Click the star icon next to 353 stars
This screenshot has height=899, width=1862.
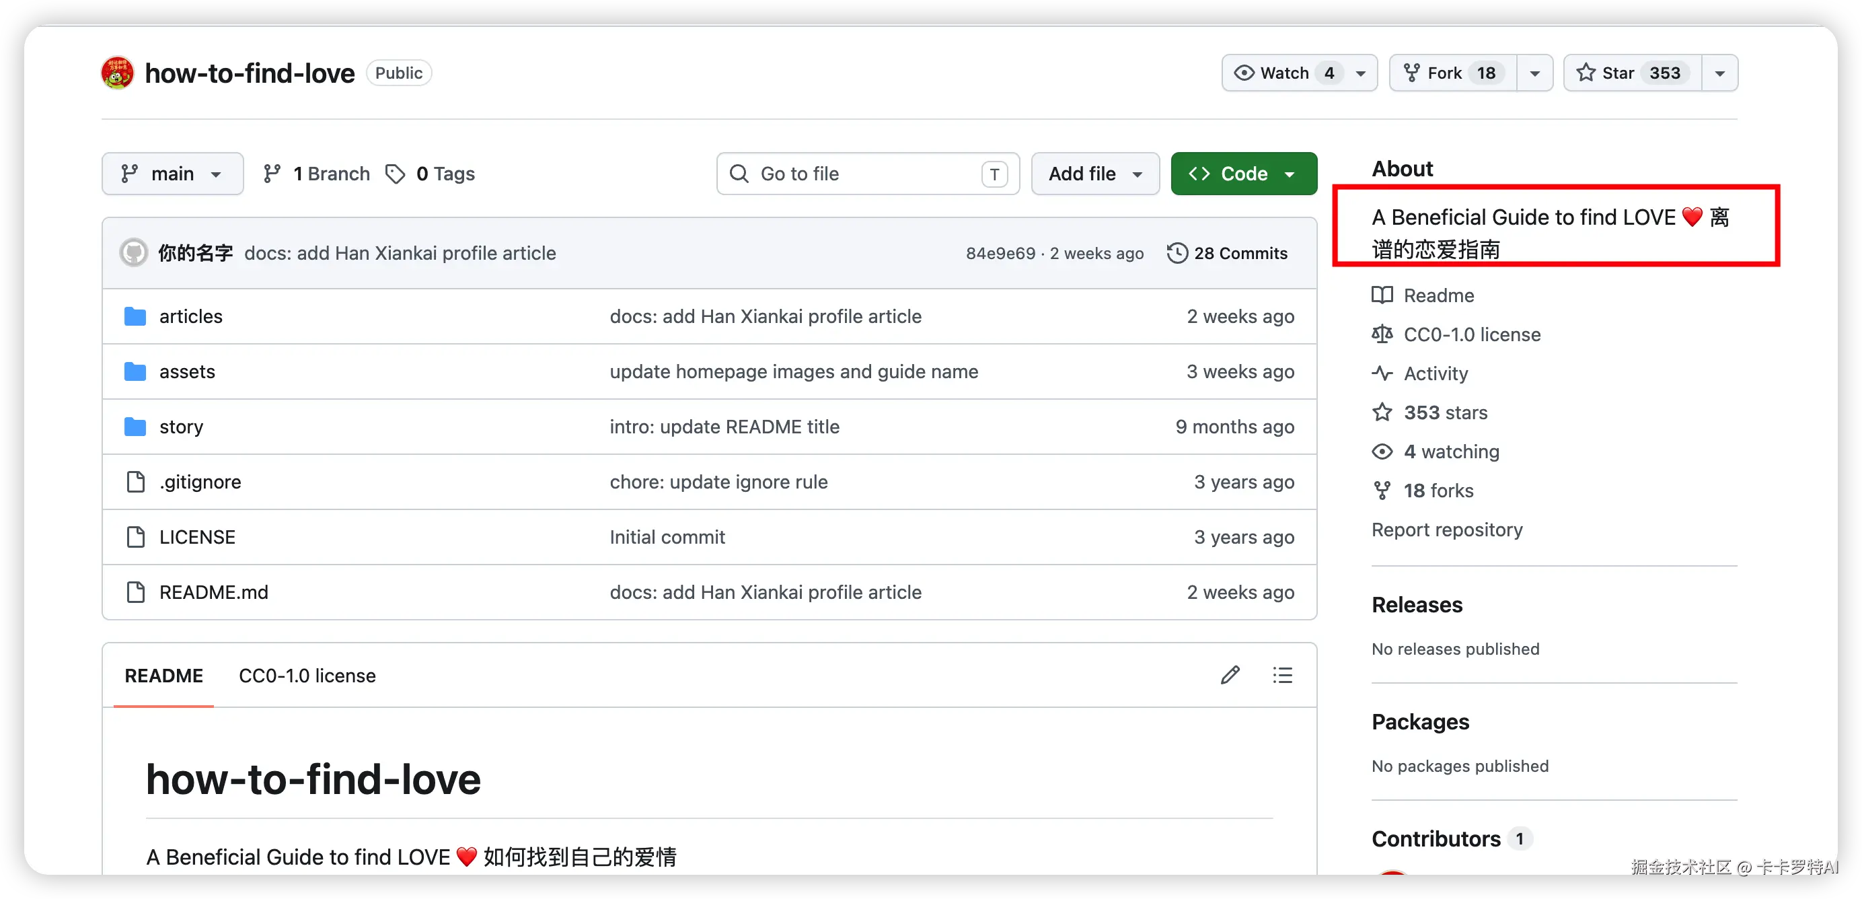1382,412
